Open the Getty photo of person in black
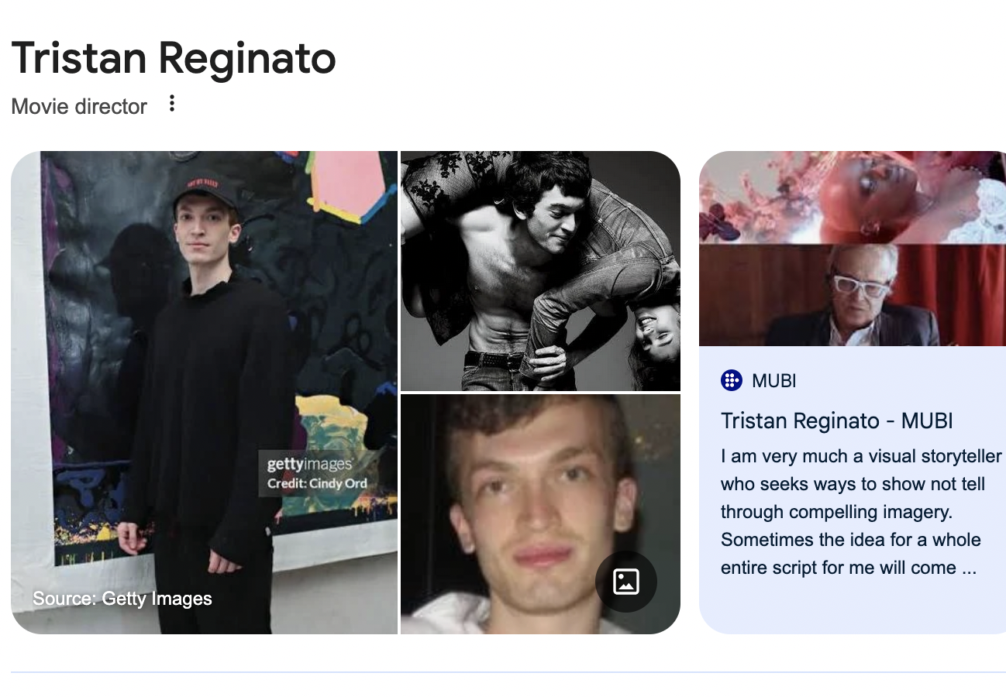Screen dimensions: 1006x697 coord(204,393)
